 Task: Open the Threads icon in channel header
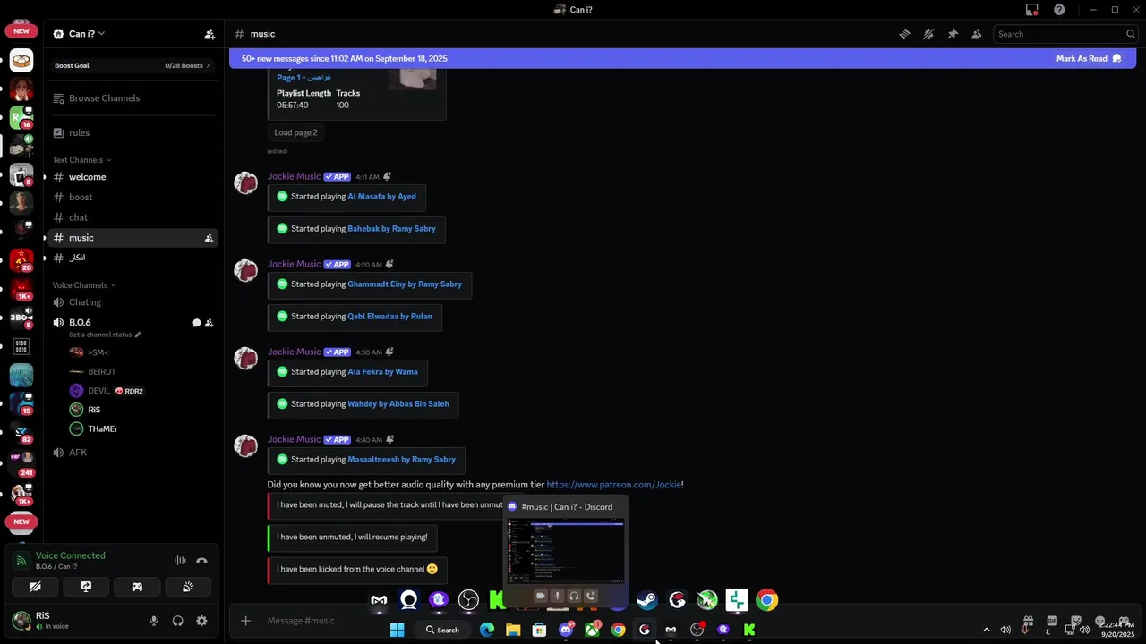pyautogui.click(x=904, y=34)
